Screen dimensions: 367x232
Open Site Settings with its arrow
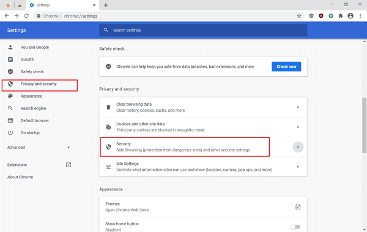[298, 167]
